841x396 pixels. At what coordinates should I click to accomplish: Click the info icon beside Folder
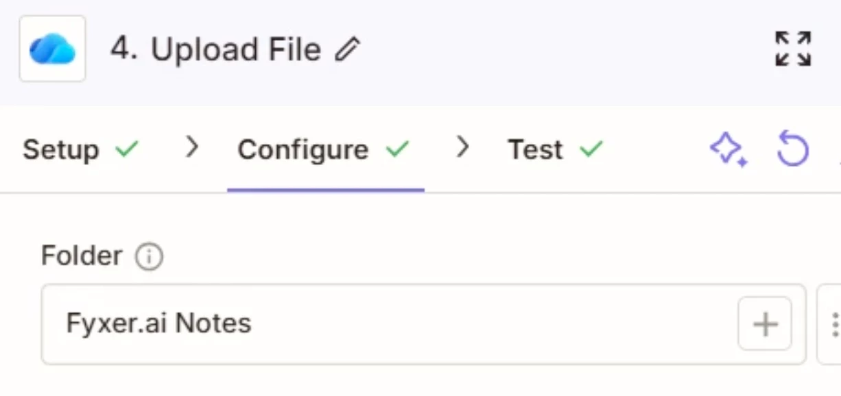tap(149, 257)
